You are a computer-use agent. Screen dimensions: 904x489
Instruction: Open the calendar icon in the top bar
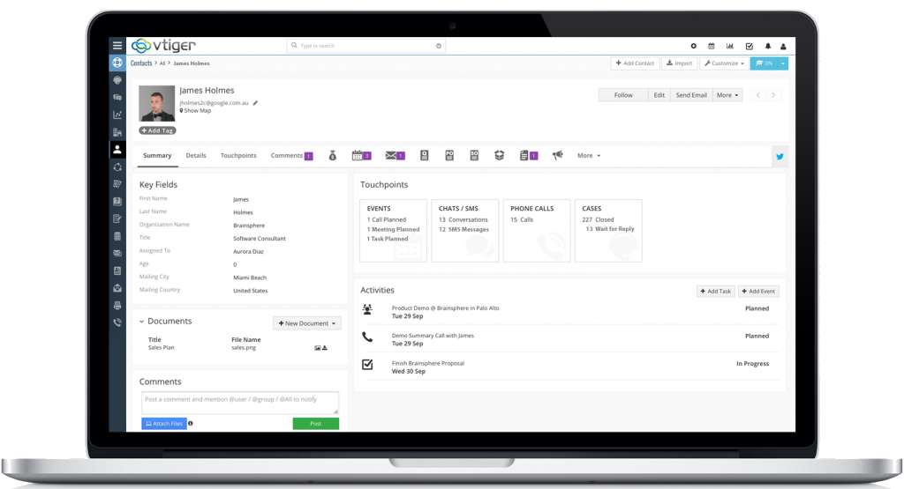pyautogui.click(x=712, y=46)
